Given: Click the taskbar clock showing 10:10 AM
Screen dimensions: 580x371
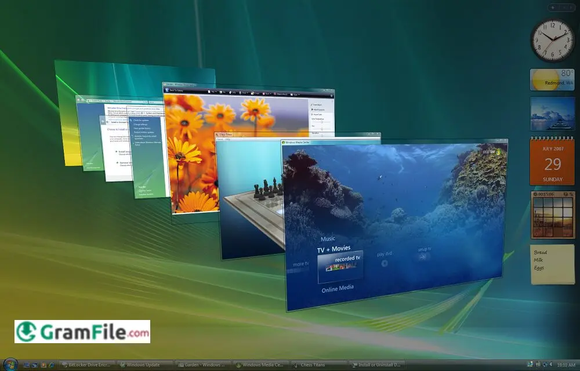Looking at the screenshot, I should point(566,365).
